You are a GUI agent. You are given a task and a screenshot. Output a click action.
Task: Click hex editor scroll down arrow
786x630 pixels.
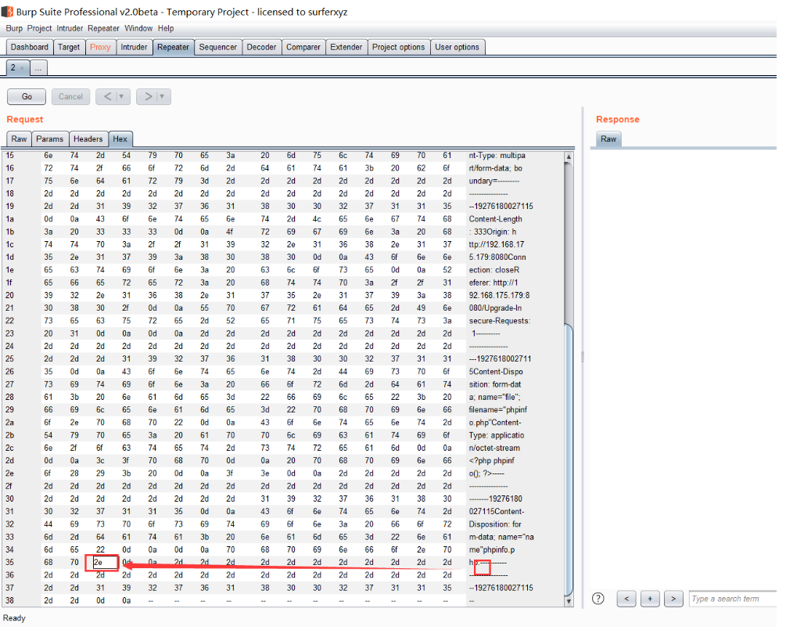[x=569, y=601]
